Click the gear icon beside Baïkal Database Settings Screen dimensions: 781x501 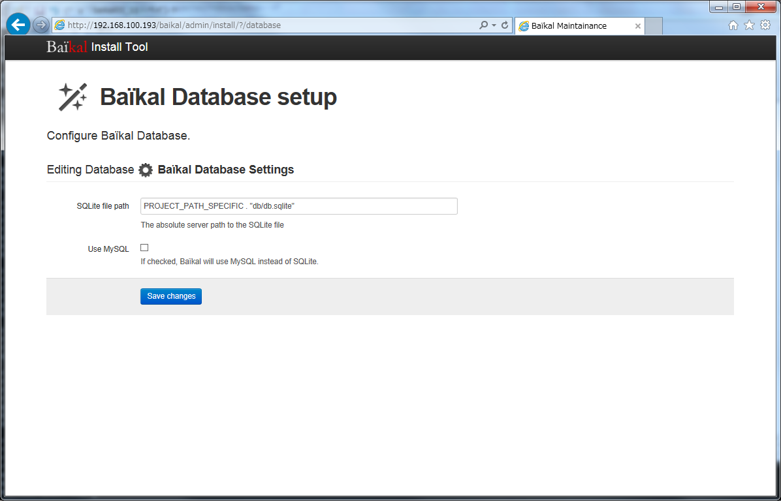[x=146, y=170]
